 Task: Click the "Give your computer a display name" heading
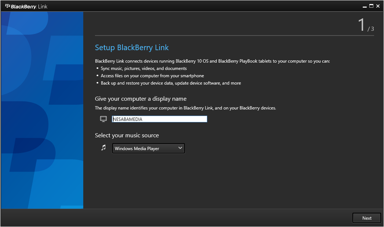pyautogui.click(x=140, y=99)
